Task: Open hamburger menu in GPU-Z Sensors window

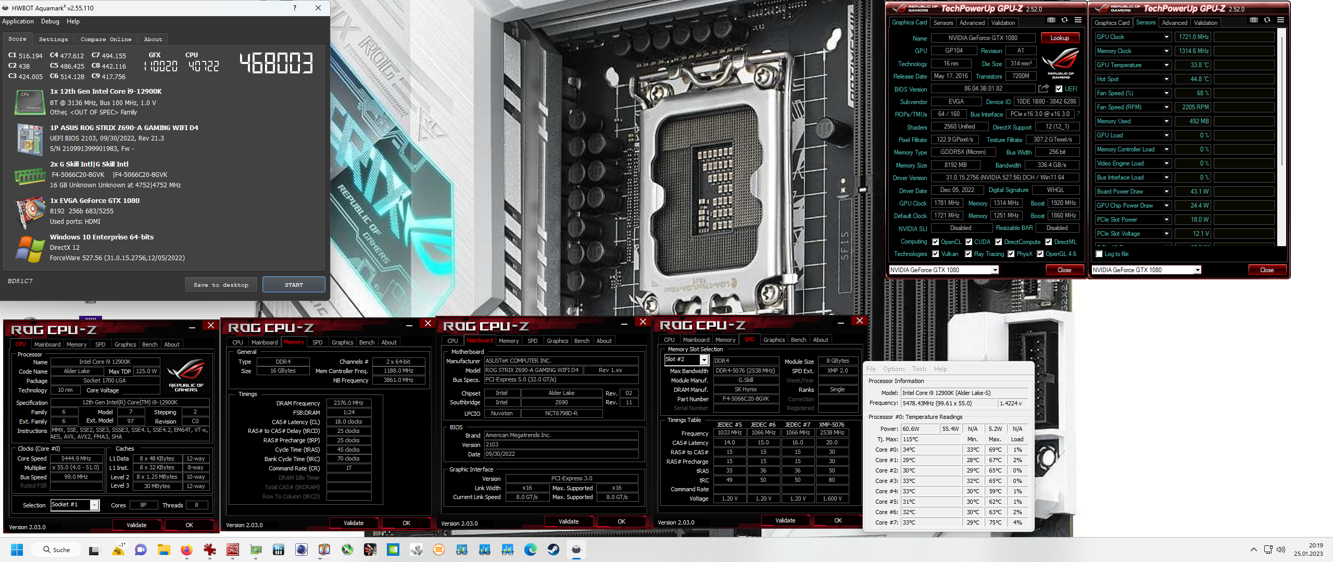Action: (x=1281, y=20)
